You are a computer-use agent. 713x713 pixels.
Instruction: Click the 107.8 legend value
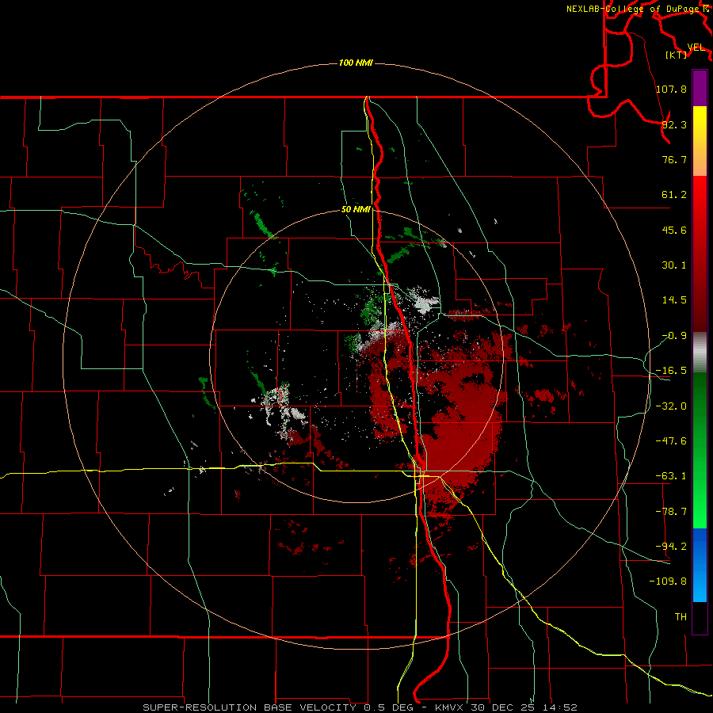click(x=671, y=89)
